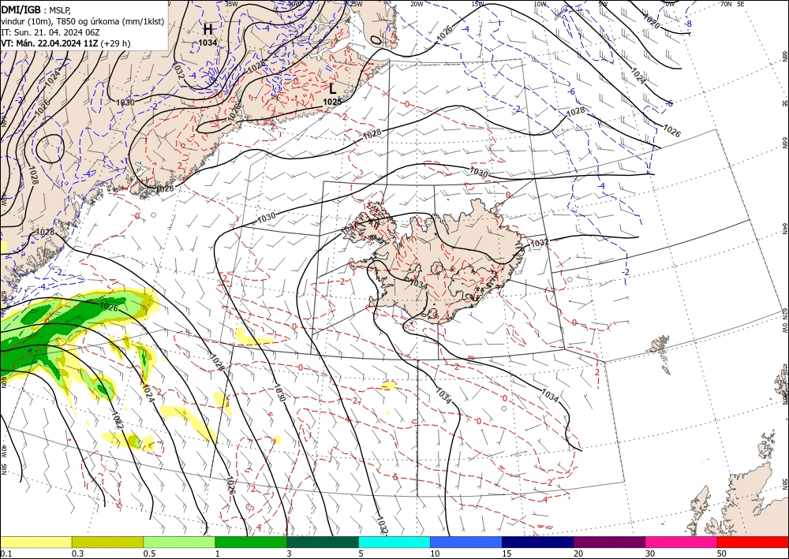
Task: Pick the cyan 5–10 mm legend swatch
Action: pos(394,542)
